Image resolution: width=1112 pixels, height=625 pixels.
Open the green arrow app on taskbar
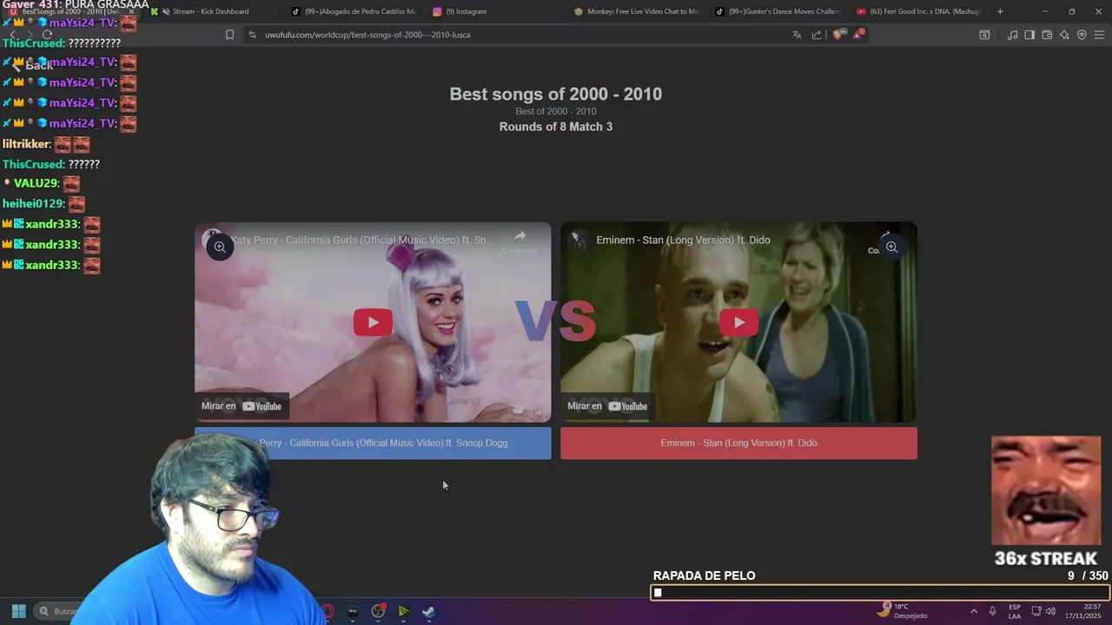pyautogui.click(x=403, y=611)
